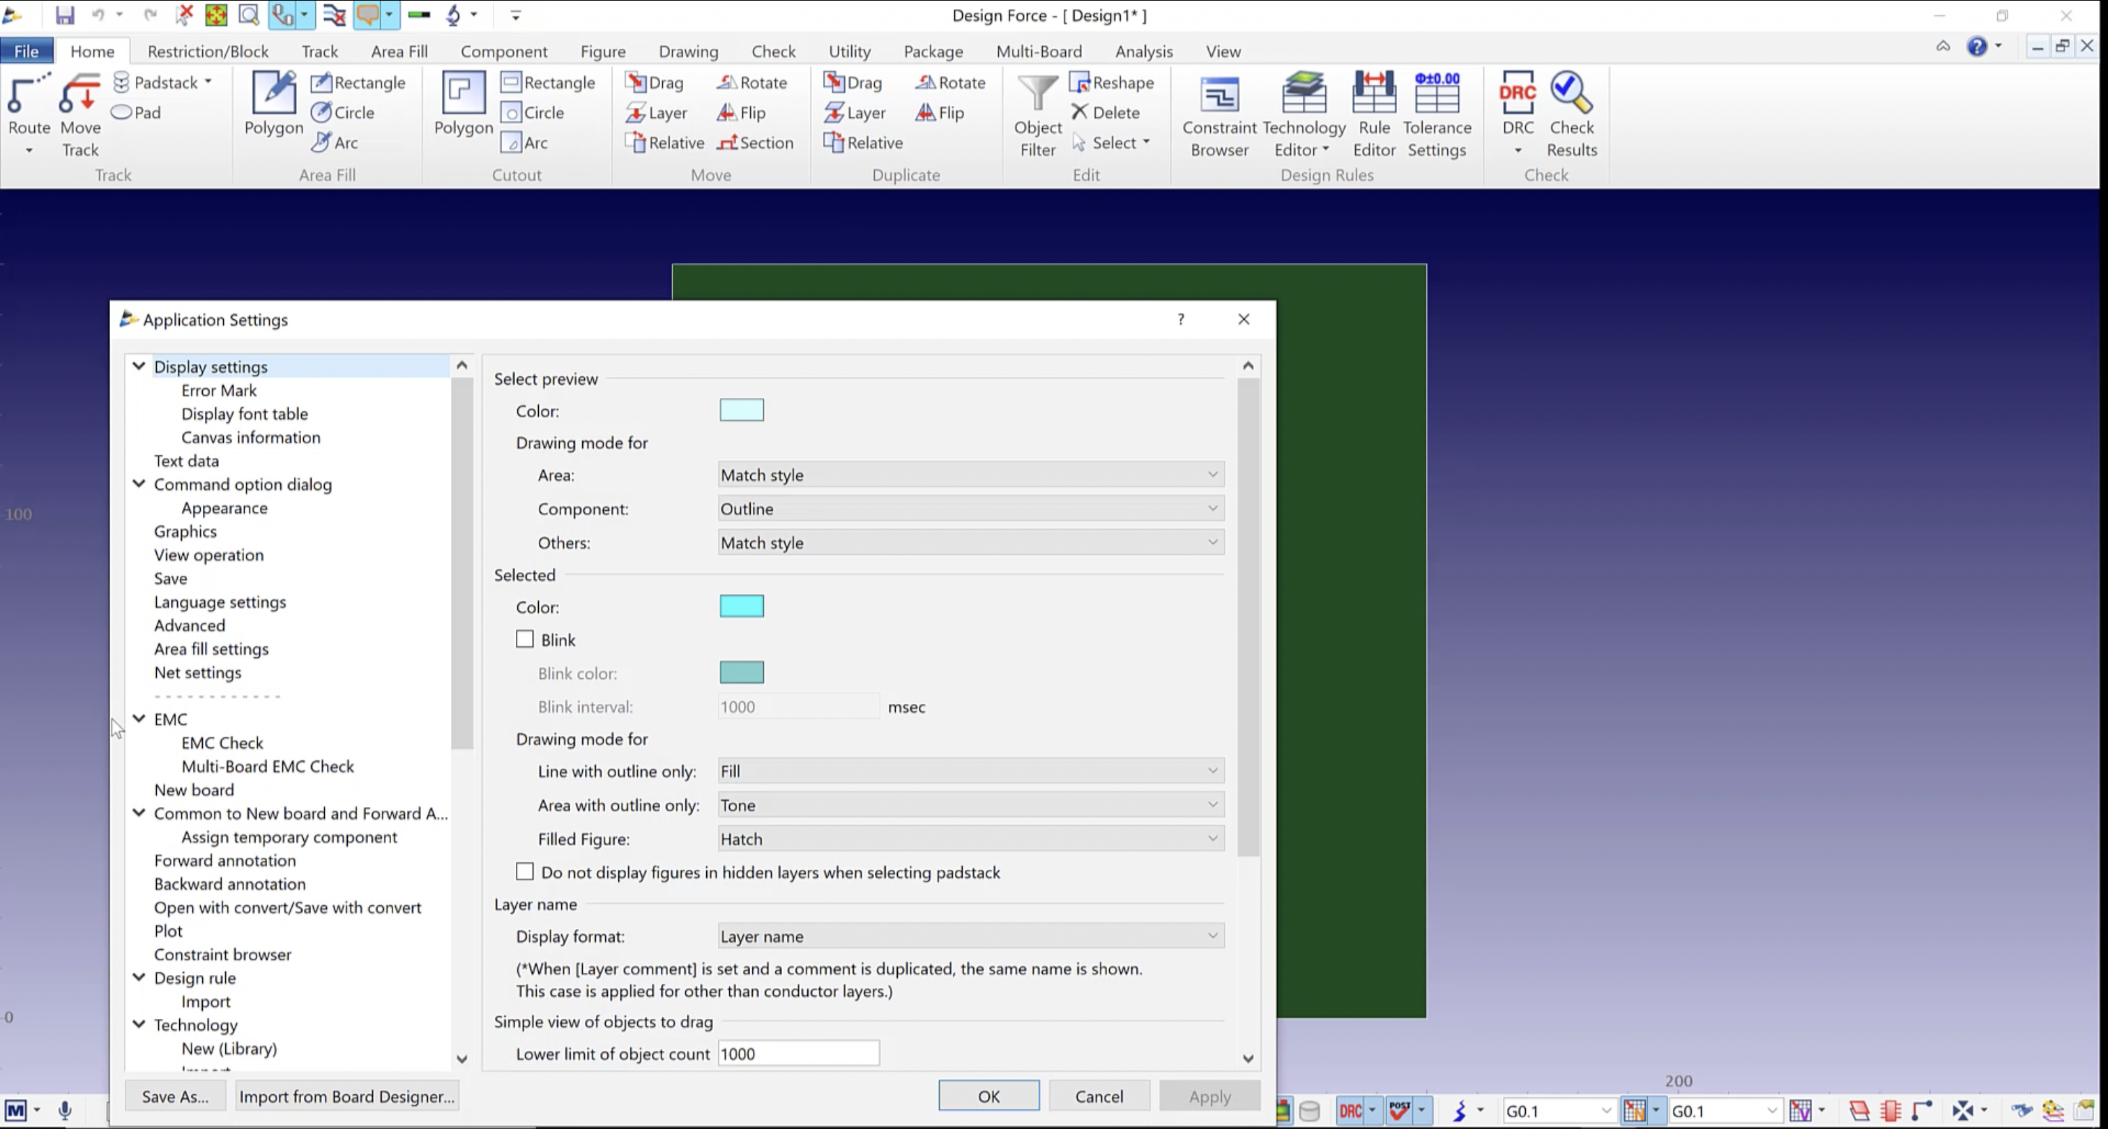Open Check Results

point(1571,114)
